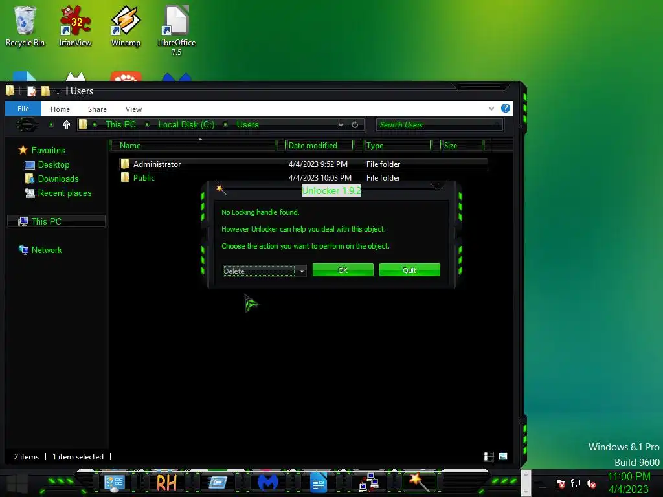This screenshot has width=663, height=497.
Task: Open the File tab in Explorer
Action: (23, 109)
